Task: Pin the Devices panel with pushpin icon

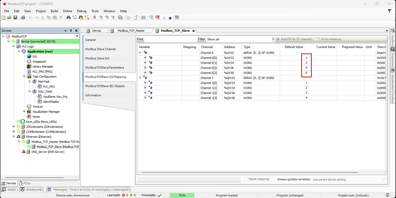Action: click(71, 31)
